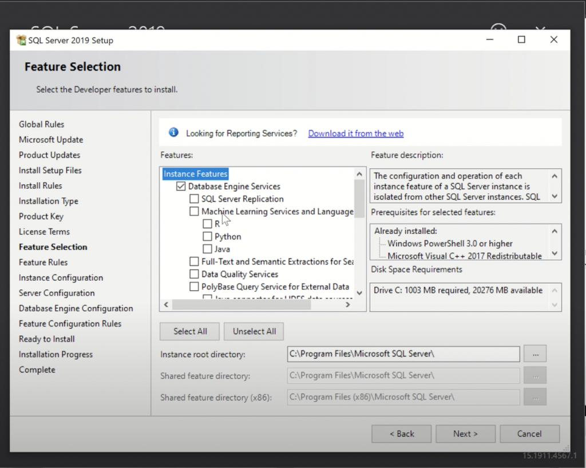Minimize the SQL Server 2019 Setup window
This screenshot has height=468, width=586.
click(x=490, y=39)
